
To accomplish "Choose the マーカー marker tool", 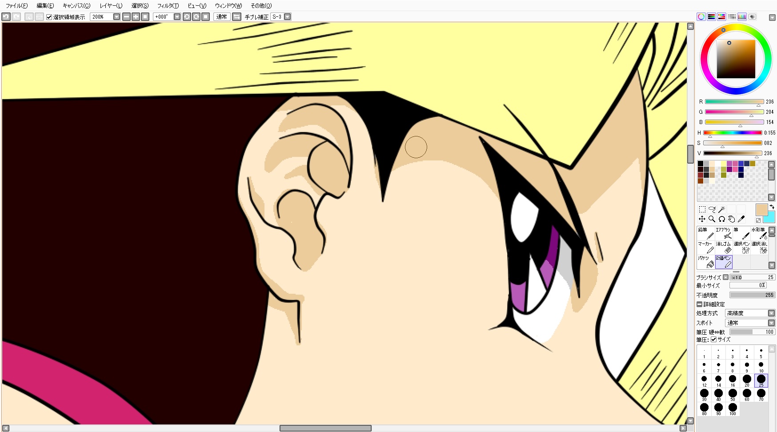I will [706, 248].
